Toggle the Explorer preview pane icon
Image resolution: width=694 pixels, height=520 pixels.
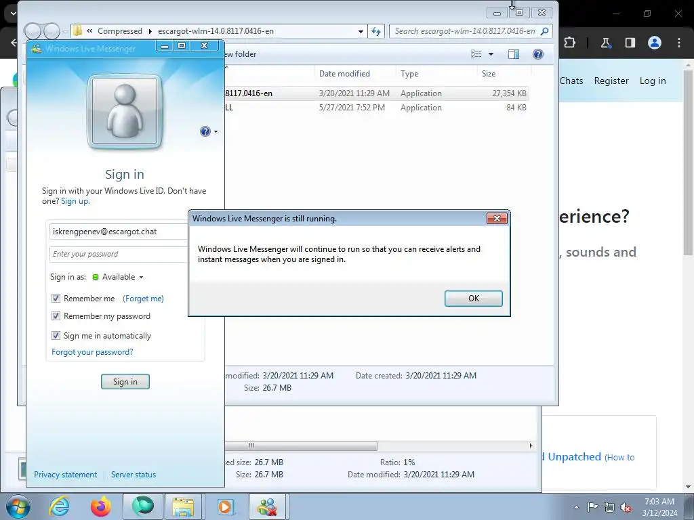click(514, 54)
